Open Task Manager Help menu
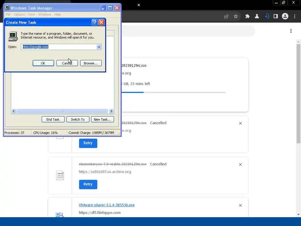 coord(57,14)
